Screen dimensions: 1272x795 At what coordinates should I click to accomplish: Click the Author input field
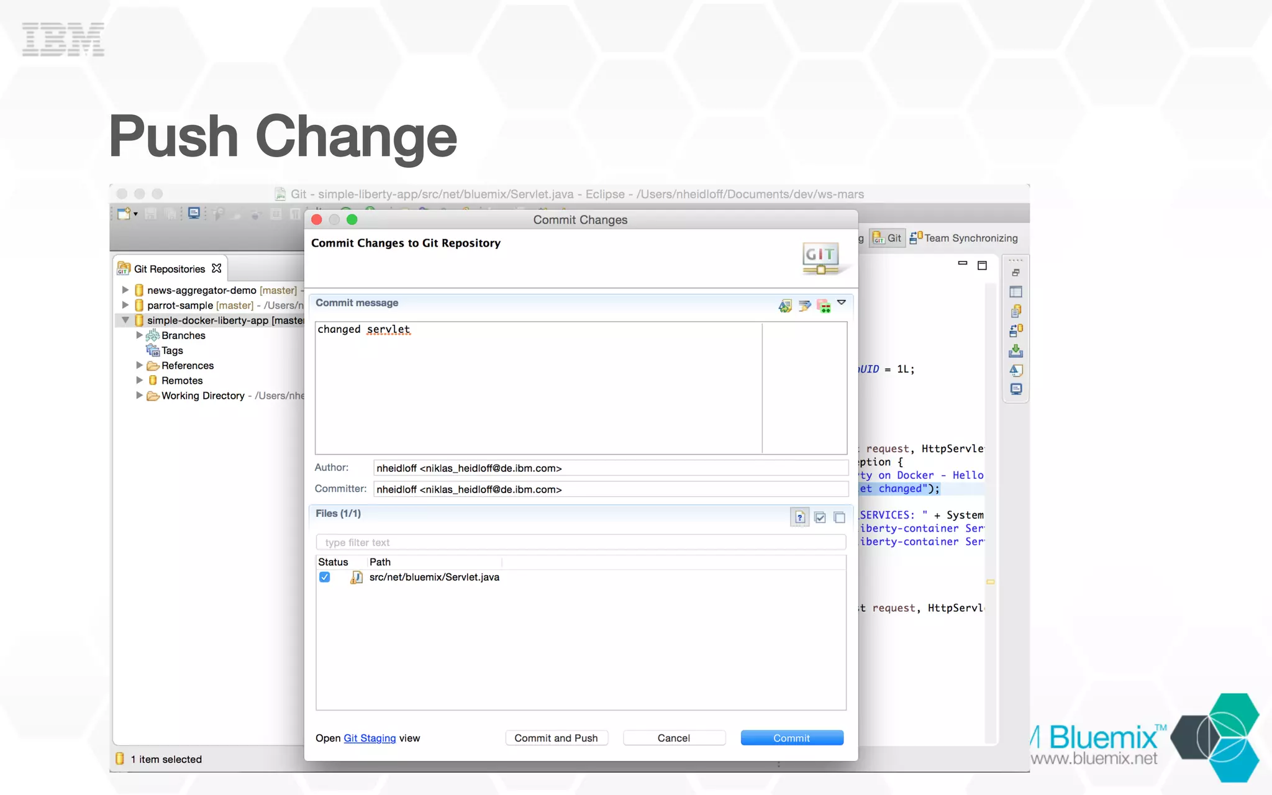(611, 468)
